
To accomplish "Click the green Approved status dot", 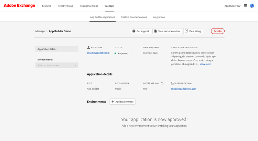I will click(x=115, y=54).
